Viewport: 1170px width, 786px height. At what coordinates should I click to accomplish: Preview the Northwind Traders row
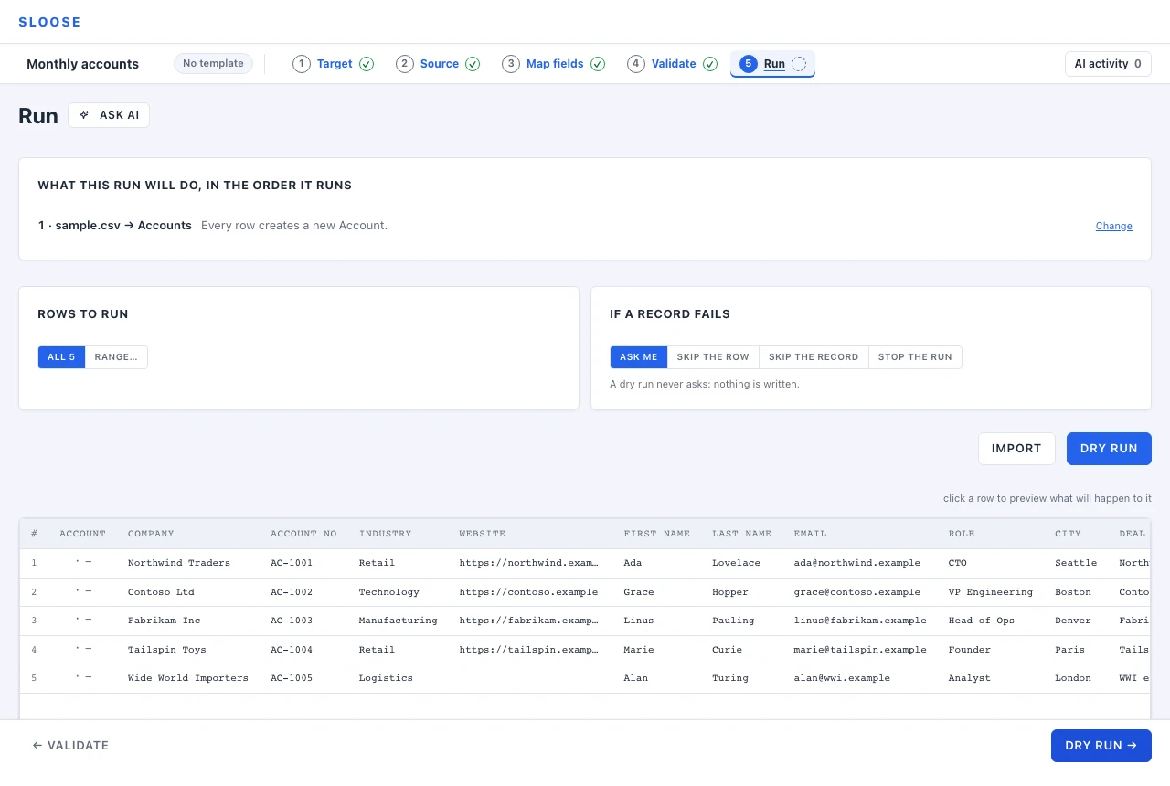[585, 563]
